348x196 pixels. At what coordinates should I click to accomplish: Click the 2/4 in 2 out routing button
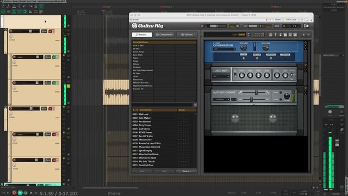(x=291, y=20)
